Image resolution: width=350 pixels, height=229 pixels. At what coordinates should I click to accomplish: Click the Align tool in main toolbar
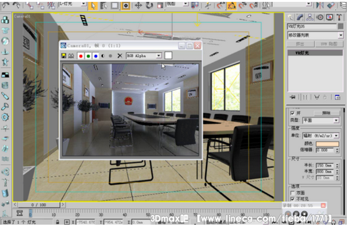point(331,6)
